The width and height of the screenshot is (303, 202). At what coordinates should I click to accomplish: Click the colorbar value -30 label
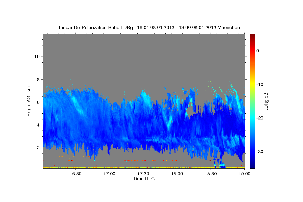click(x=260, y=151)
